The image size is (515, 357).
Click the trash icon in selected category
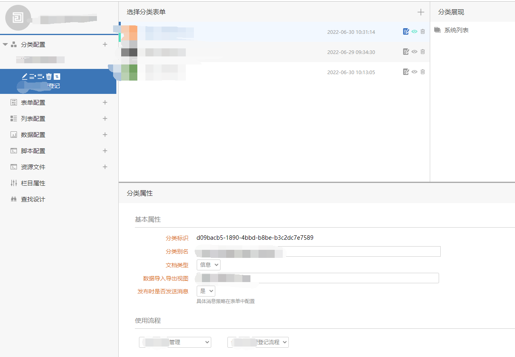tap(49, 77)
